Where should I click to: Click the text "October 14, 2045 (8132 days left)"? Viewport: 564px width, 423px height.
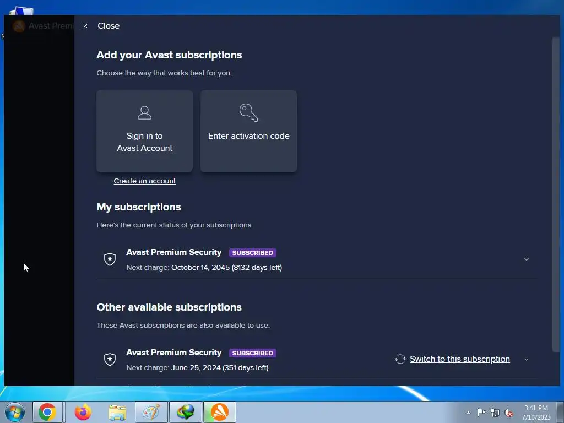[x=226, y=267]
